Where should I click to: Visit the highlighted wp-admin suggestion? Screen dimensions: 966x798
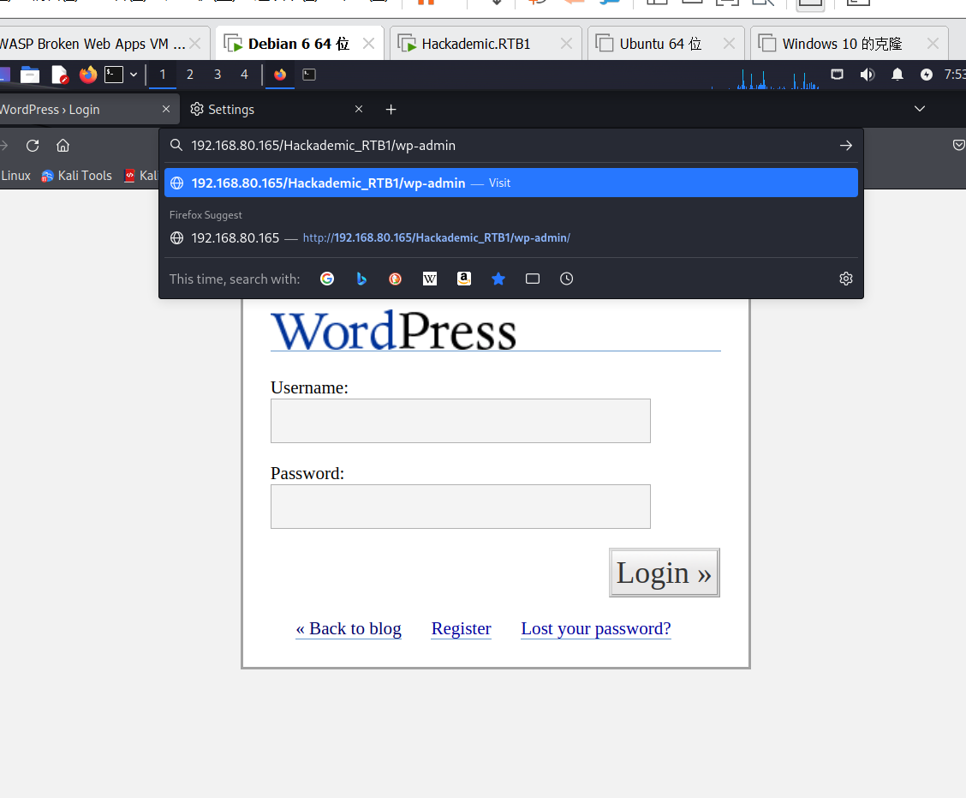point(510,183)
